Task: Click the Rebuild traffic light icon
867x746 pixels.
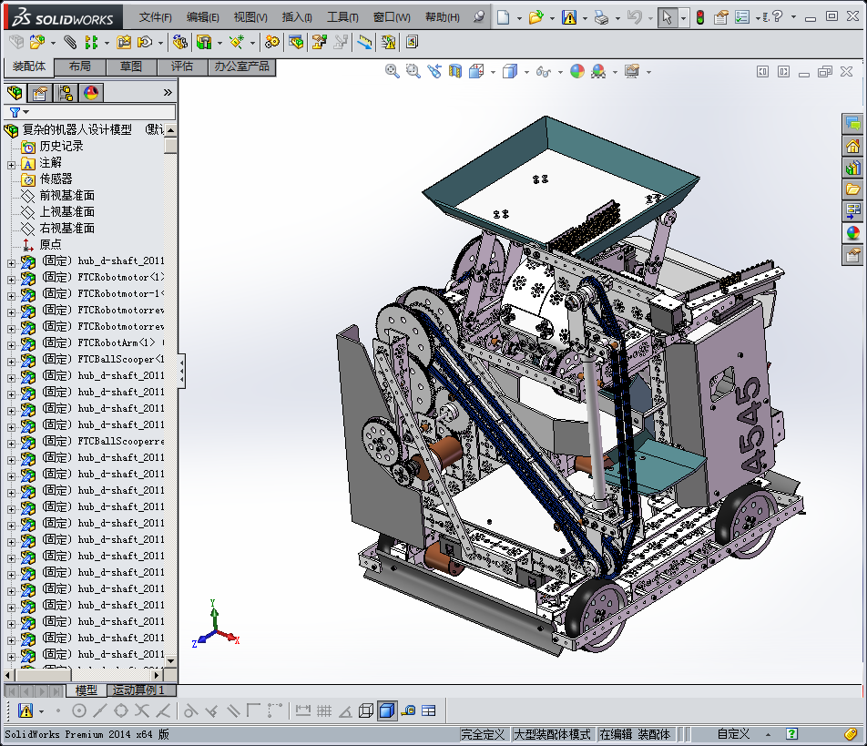Action: click(699, 17)
